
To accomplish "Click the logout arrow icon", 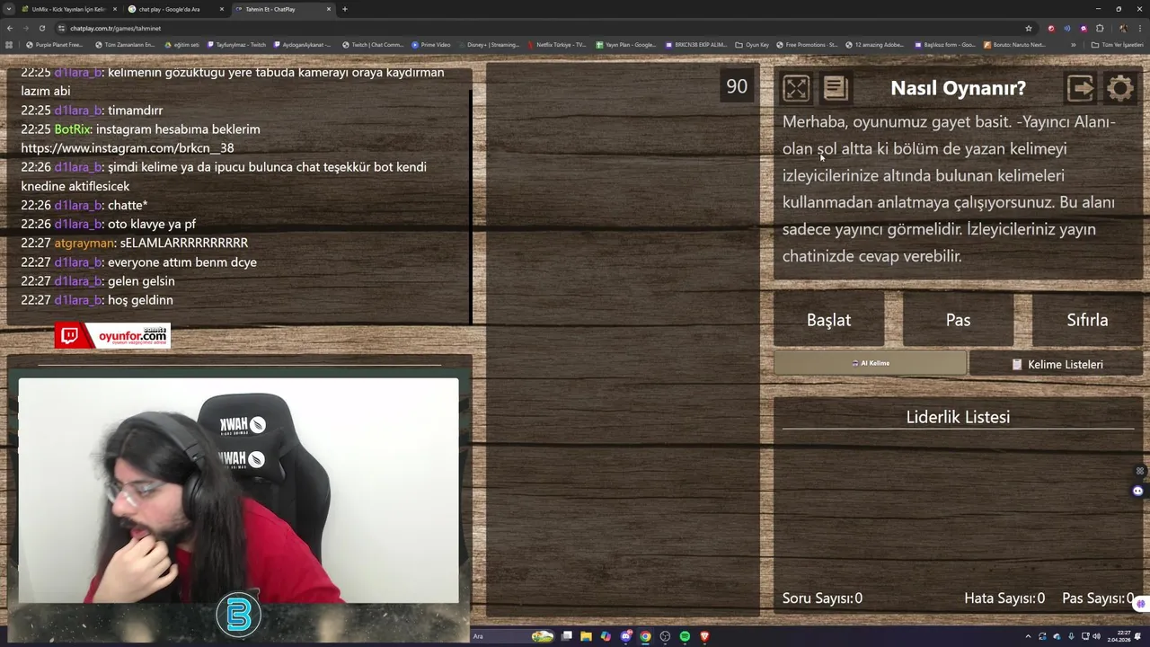I will 1081,88.
